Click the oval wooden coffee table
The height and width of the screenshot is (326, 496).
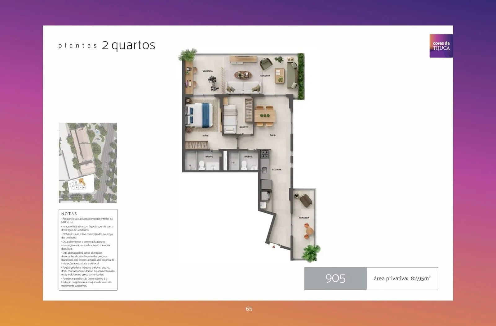[243, 75]
